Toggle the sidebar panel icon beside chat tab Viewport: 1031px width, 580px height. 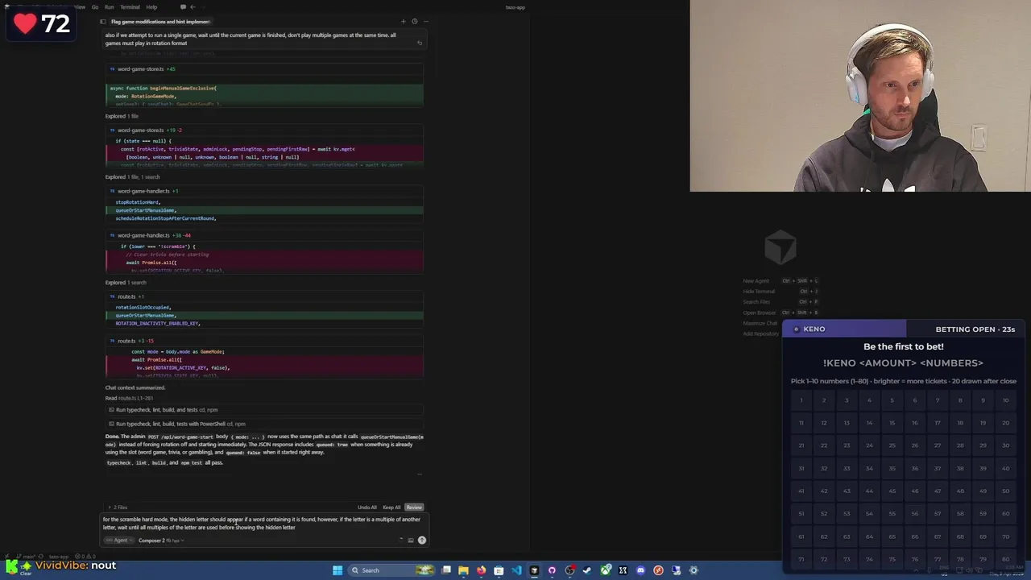(x=102, y=22)
